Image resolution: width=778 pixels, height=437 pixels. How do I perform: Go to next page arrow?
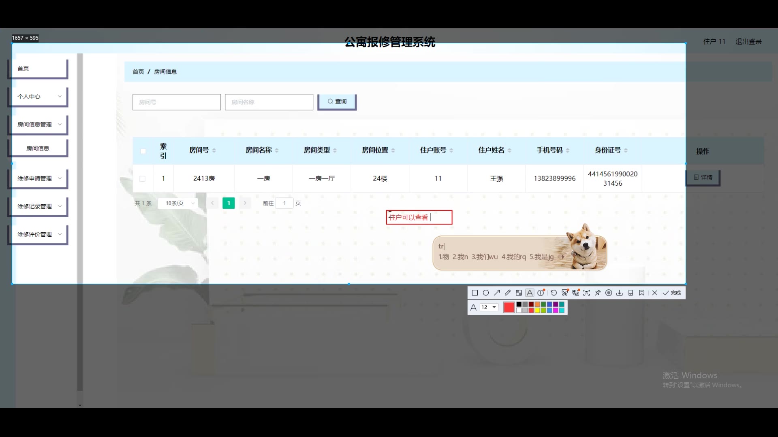[245, 203]
